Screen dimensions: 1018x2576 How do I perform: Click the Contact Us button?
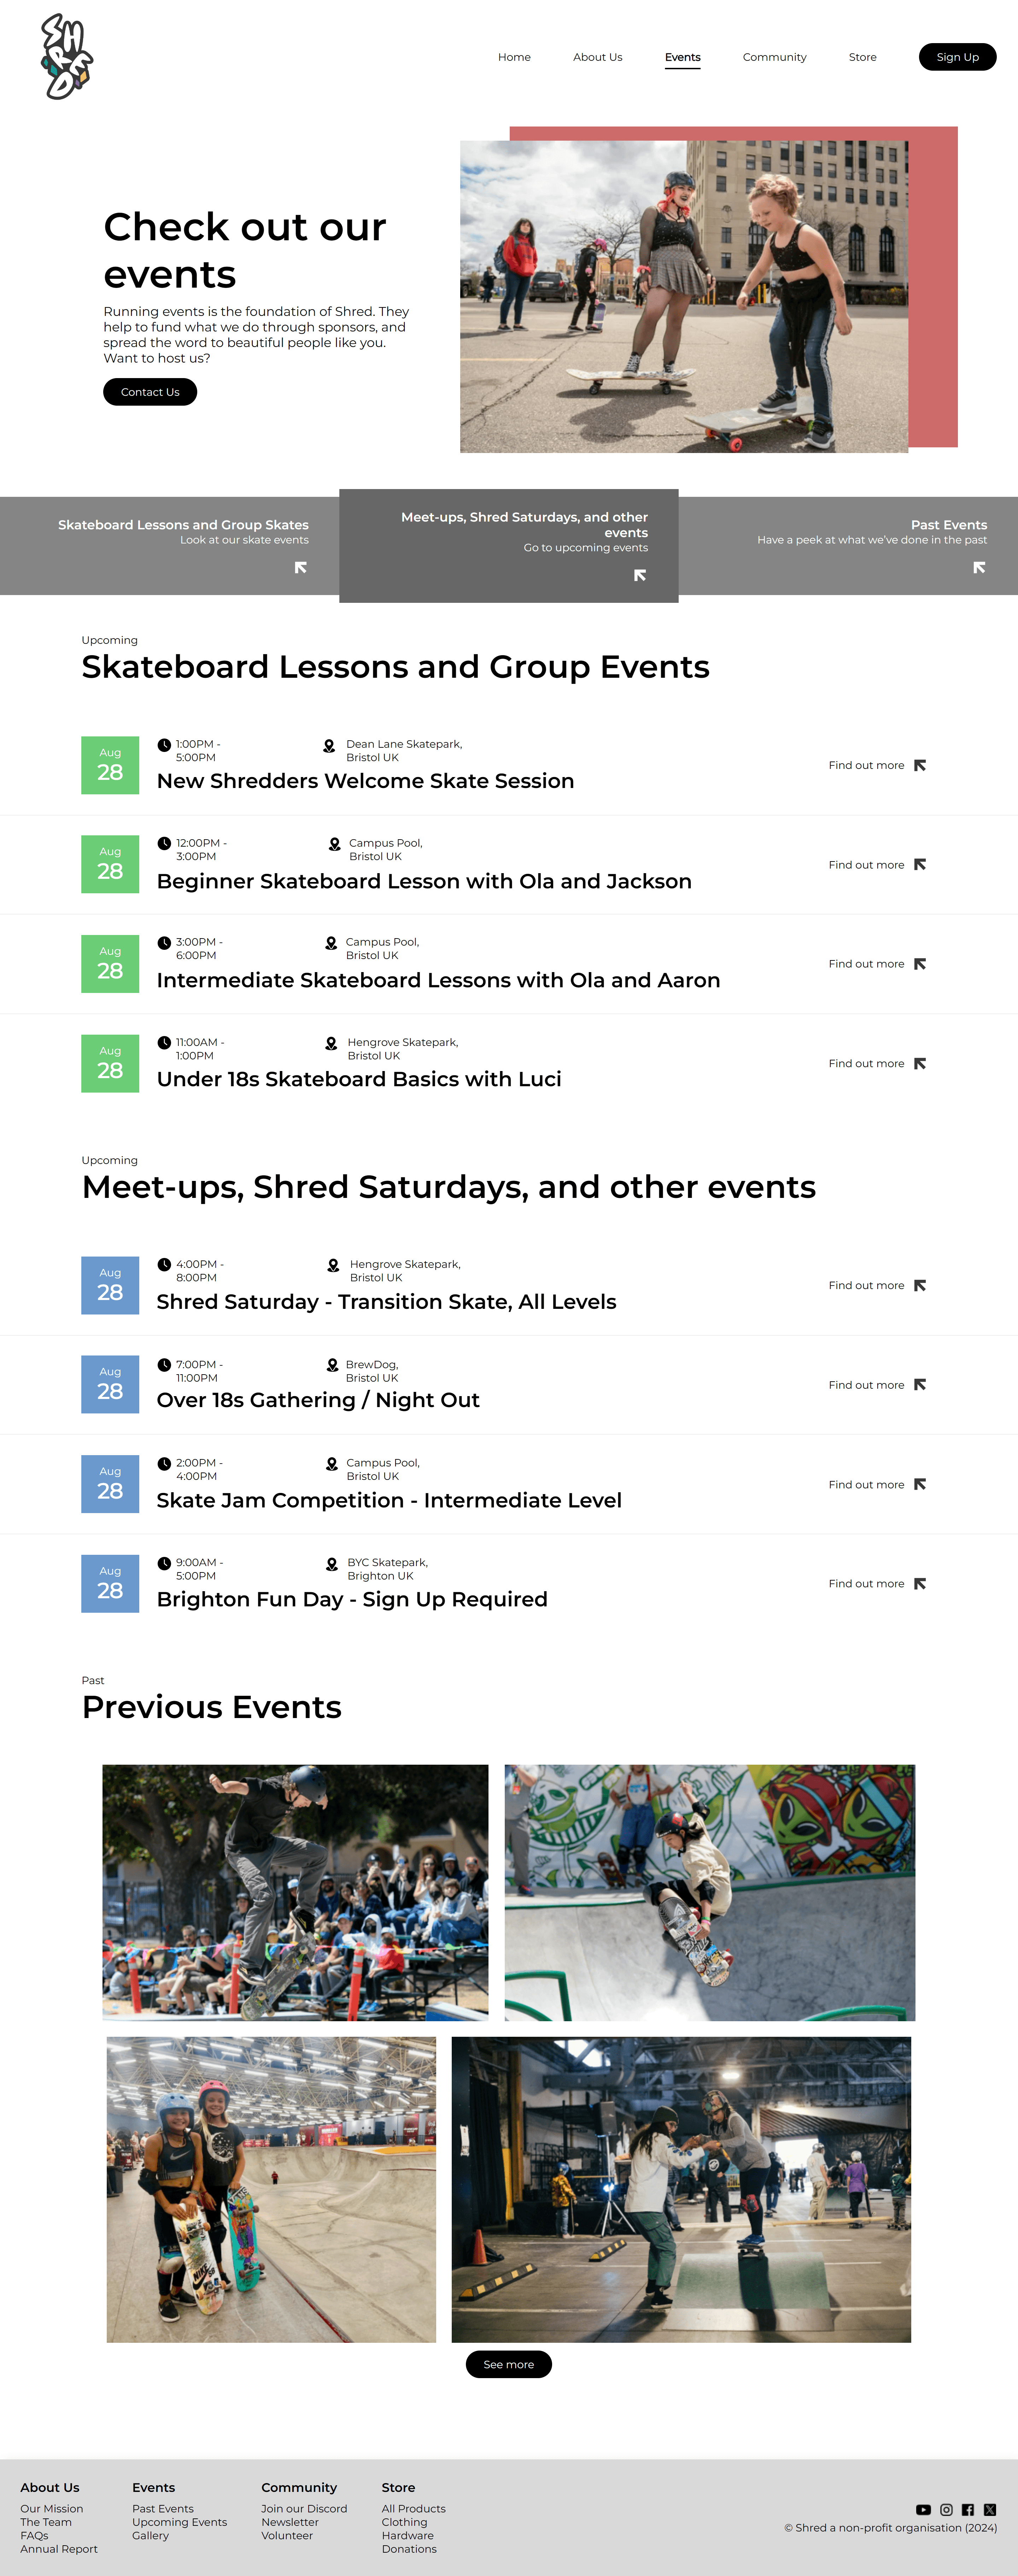click(x=150, y=392)
